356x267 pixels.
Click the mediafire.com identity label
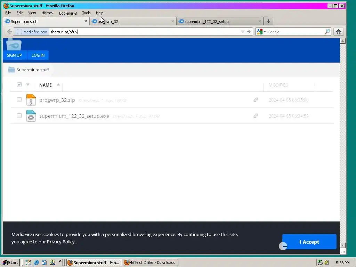(x=35, y=32)
